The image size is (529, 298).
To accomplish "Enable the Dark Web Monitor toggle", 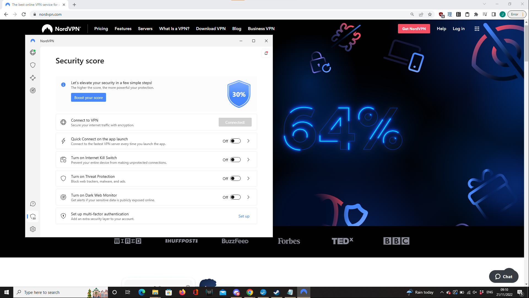I will coord(235,197).
